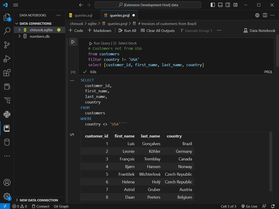Open the notebook settings gear icon
Viewport: 279px width, 209px height.
[257, 15]
